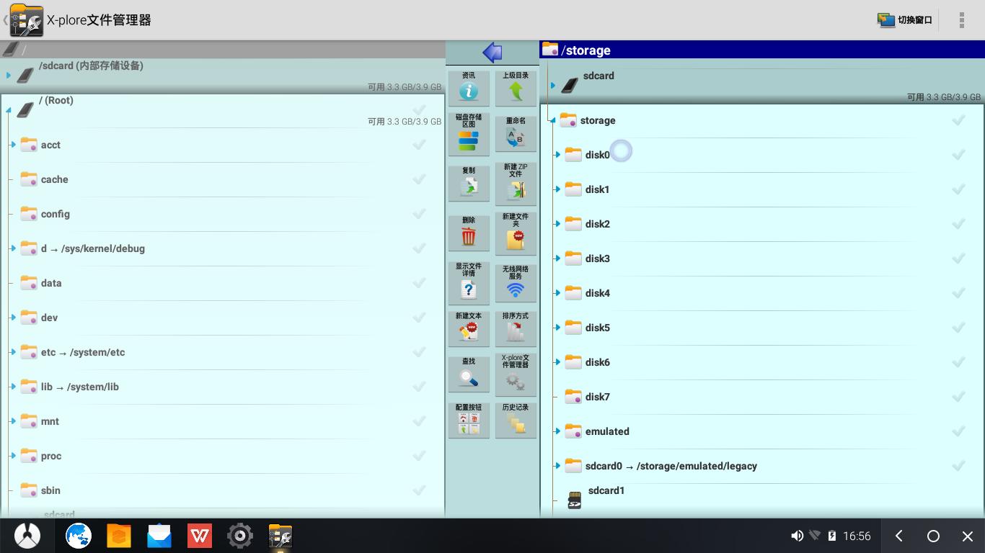Screen dimensions: 985x553
Task: Launch WPS Office from the taskbar
Action: coord(200,536)
